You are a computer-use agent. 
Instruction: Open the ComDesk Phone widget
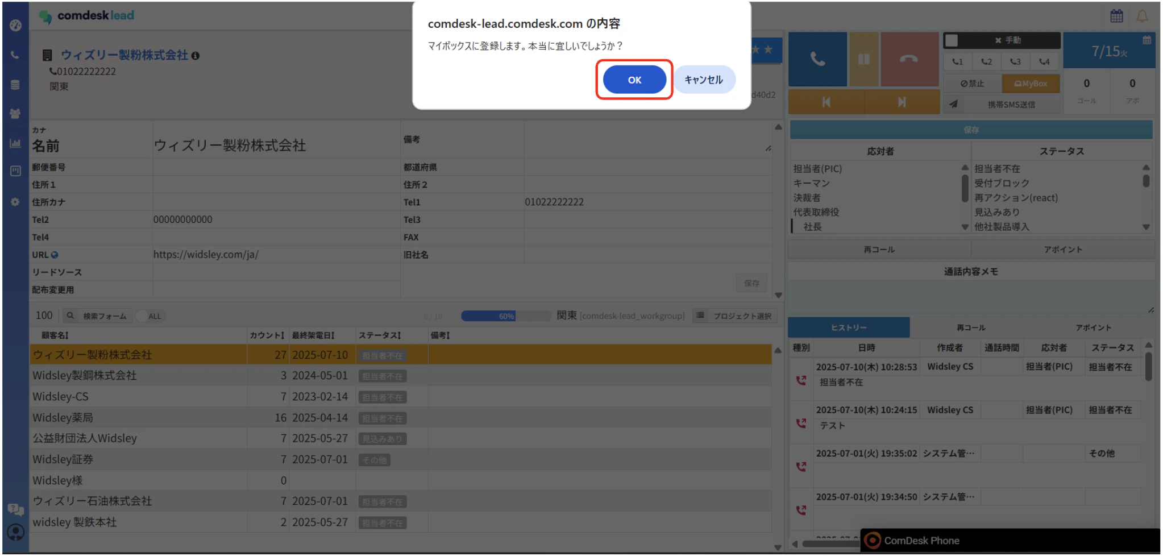coord(1010,540)
